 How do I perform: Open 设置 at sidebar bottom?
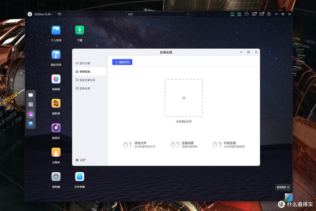click(x=81, y=160)
